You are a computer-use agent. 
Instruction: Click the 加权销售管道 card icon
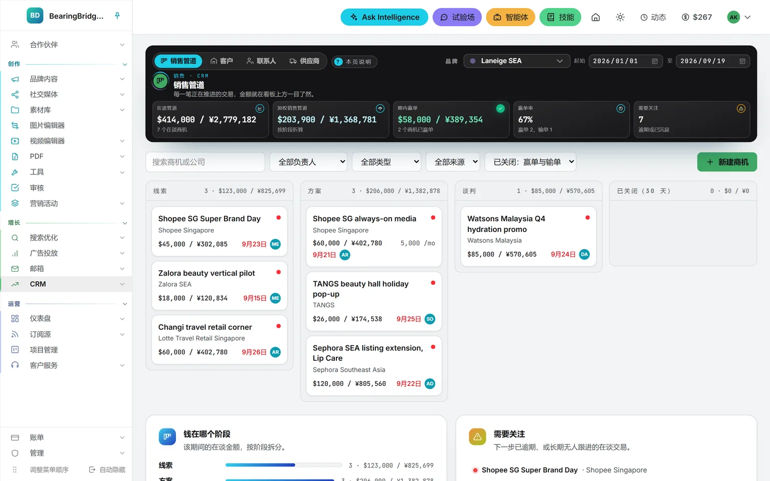(x=380, y=109)
